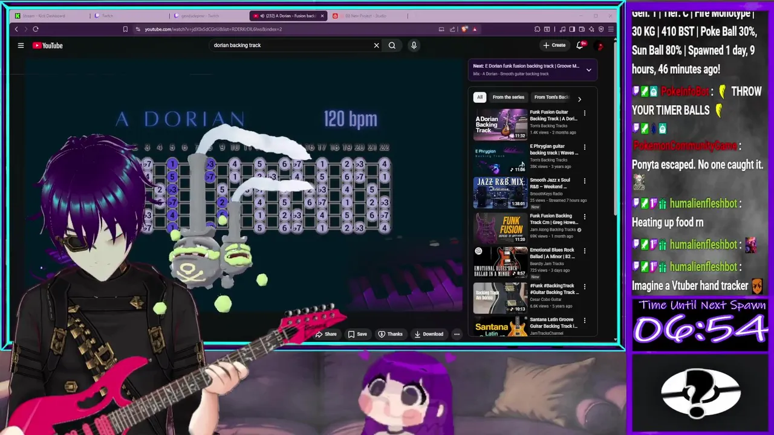Open the Create button
The image size is (774, 435).
[x=554, y=45]
